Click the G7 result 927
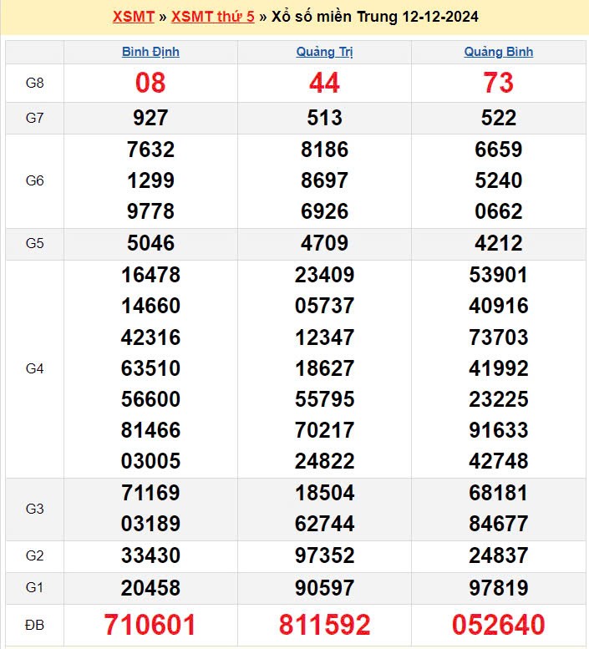589x649 pixels. tap(150, 118)
